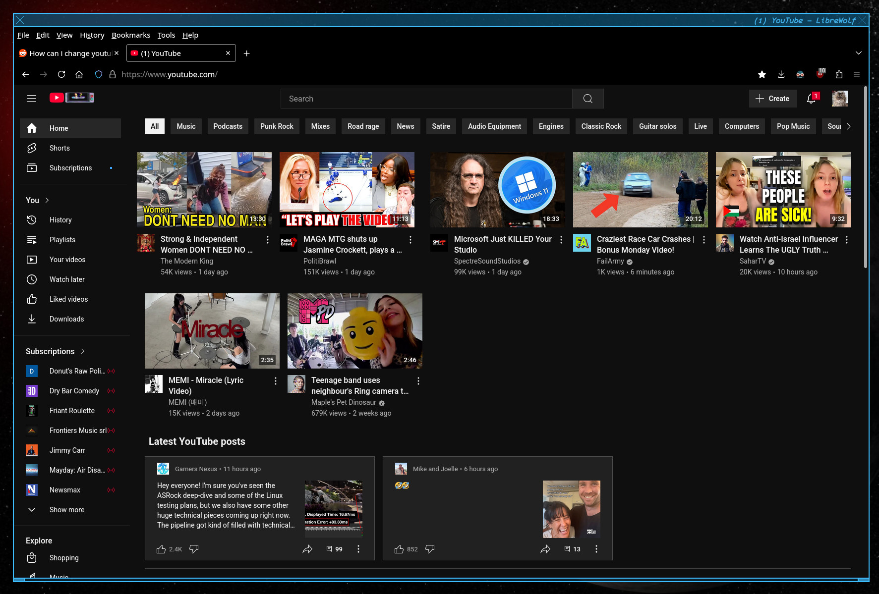This screenshot has width=879, height=594.
Task: List all tabs dropdown arrow
Action: (858, 53)
